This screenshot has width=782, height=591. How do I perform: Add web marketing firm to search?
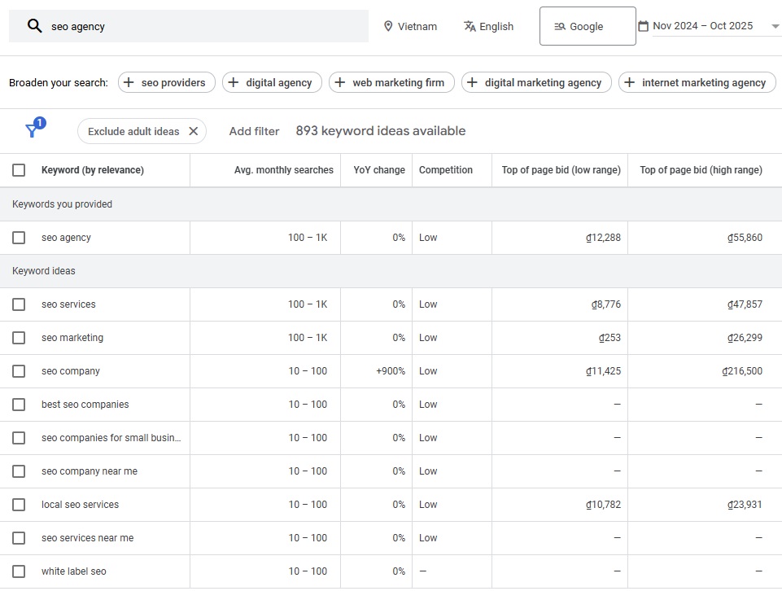tap(391, 82)
